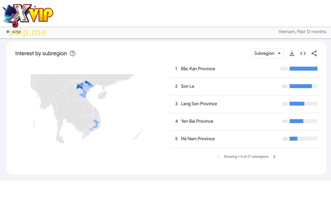The height and width of the screenshot is (207, 331).
Task: Open the Son La subregion entry
Action: (187, 86)
